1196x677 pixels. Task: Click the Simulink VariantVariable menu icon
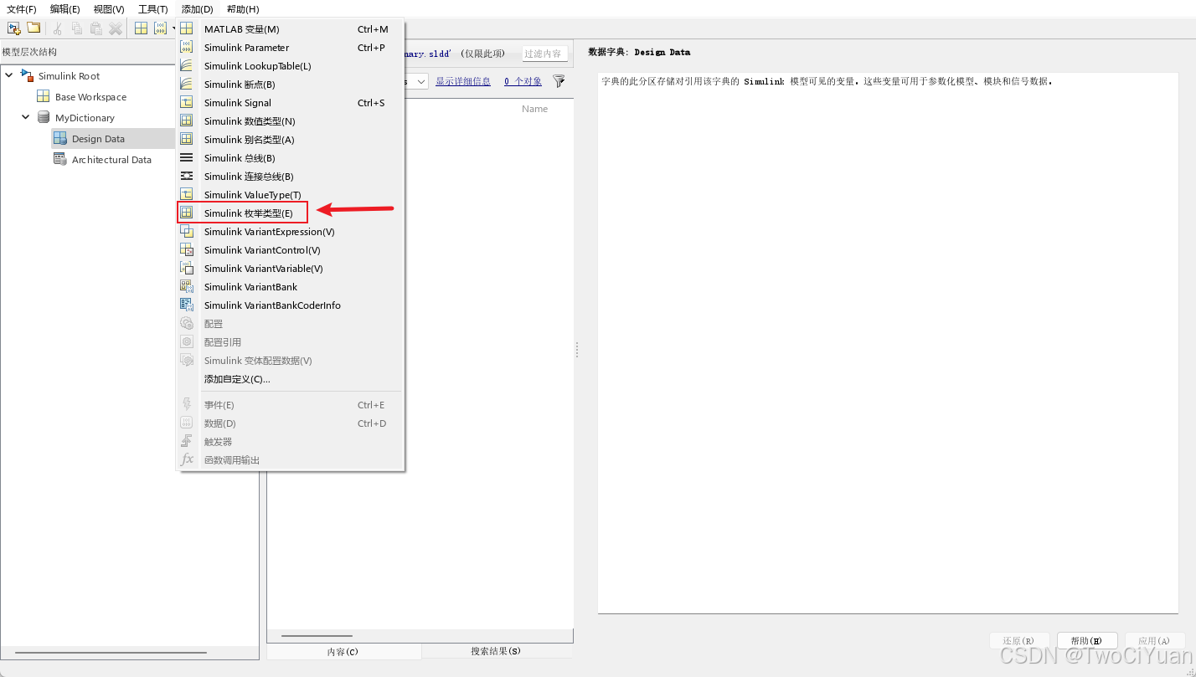coord(187,268)
